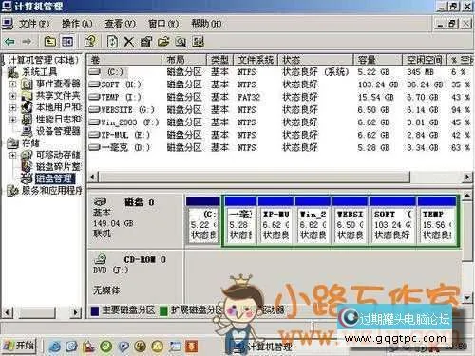Click the Refresh toolbar icon

tap(112, 42)
